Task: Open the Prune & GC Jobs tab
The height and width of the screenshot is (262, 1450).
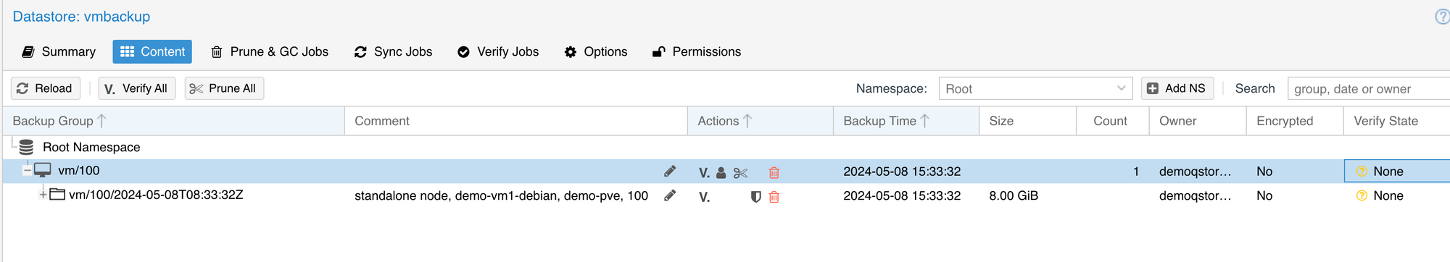Action: coord(270,51)
